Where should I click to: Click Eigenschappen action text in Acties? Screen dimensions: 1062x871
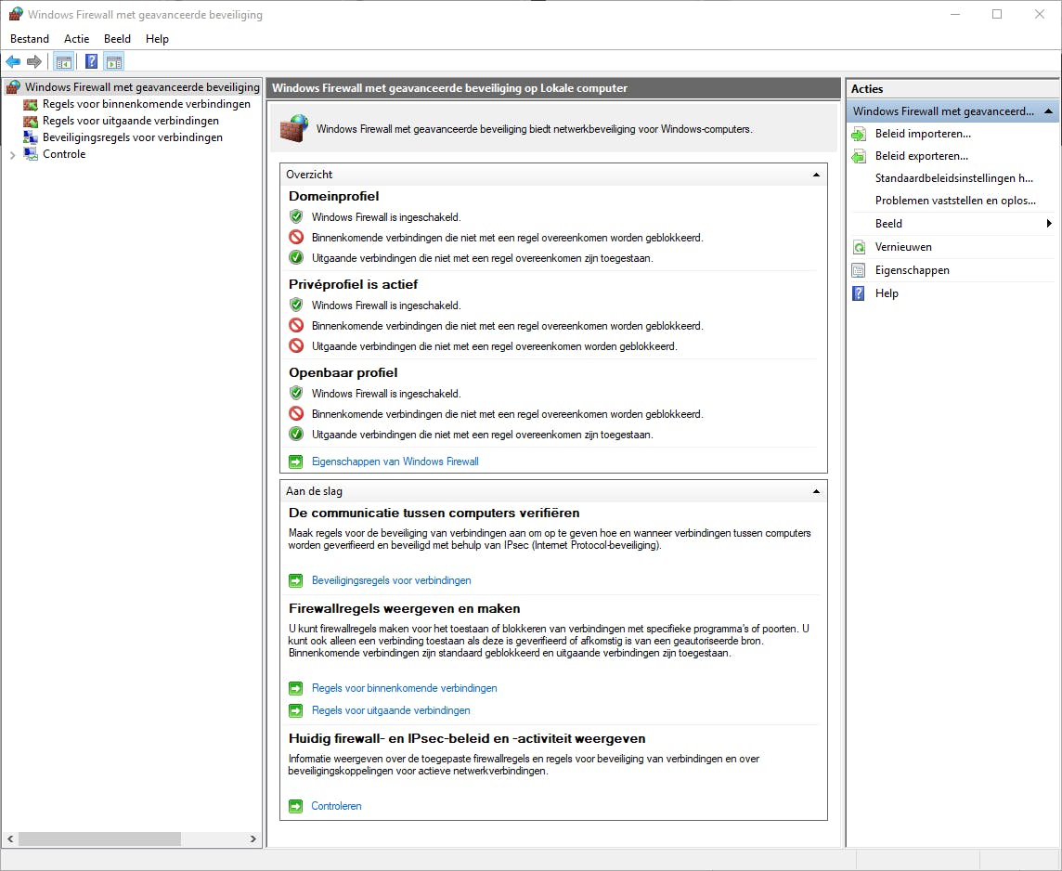pos(913,270)
